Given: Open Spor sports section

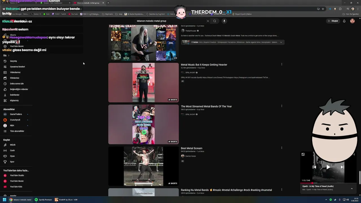Looking at the screenshot, I should (12, 162).
